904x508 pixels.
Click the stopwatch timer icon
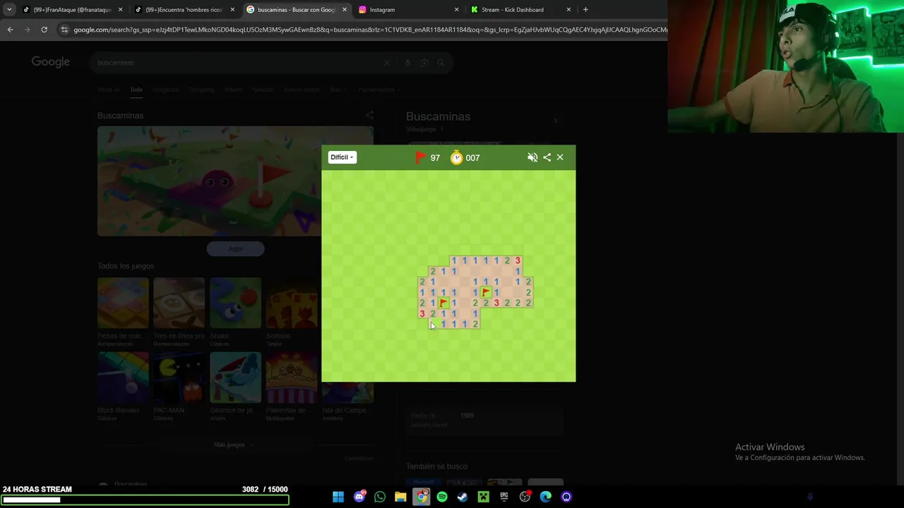click(x=457, y=157)
